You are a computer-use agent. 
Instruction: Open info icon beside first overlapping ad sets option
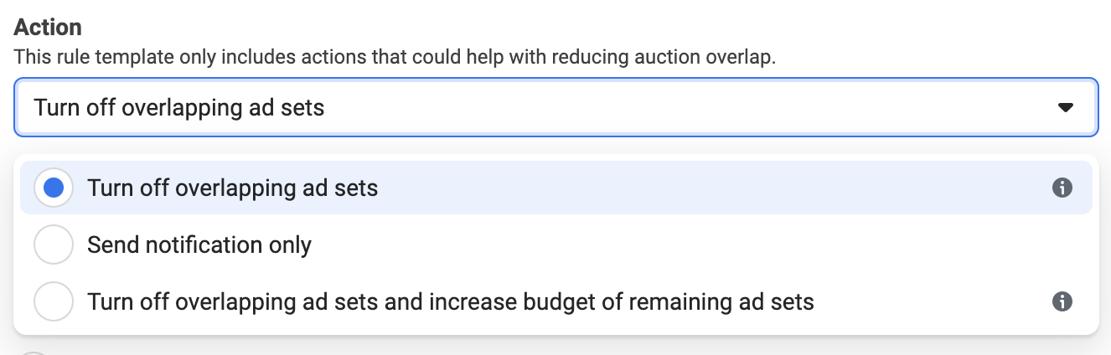1062,188
